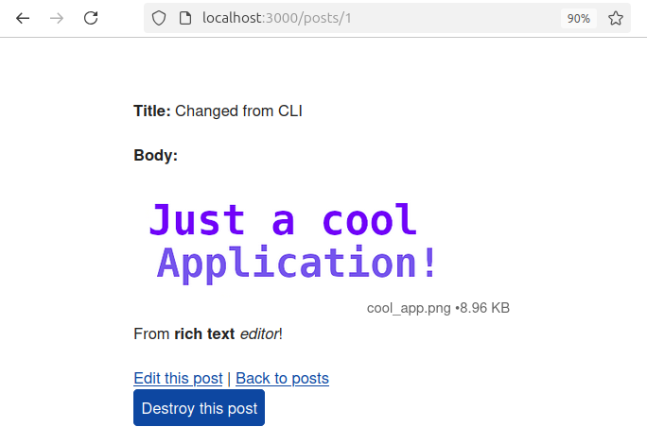Reload the current page

pyautogui.click(x=91, y=18)
